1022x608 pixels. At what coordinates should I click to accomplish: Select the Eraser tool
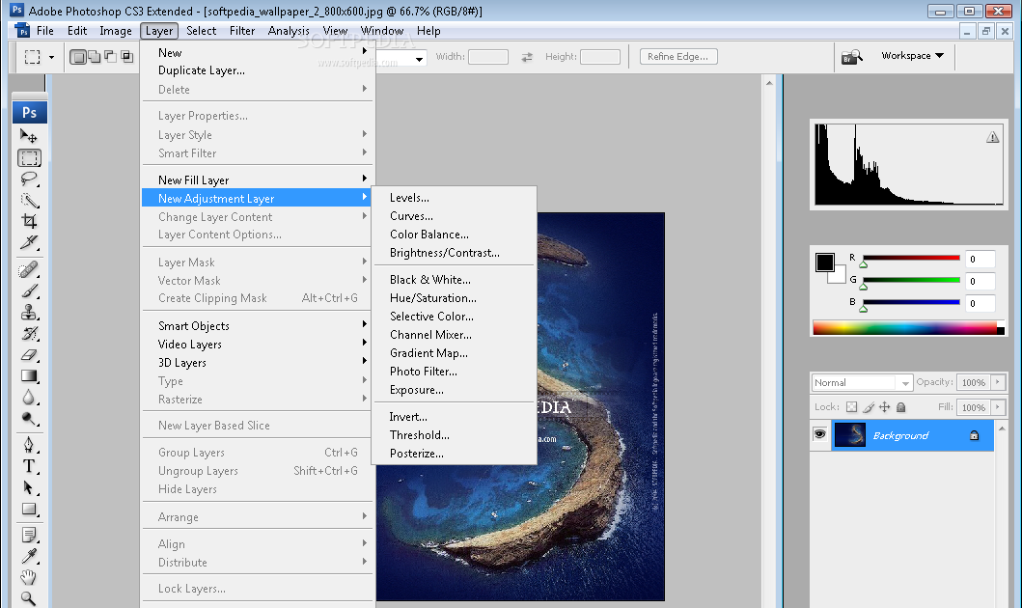tap(29, 355)
